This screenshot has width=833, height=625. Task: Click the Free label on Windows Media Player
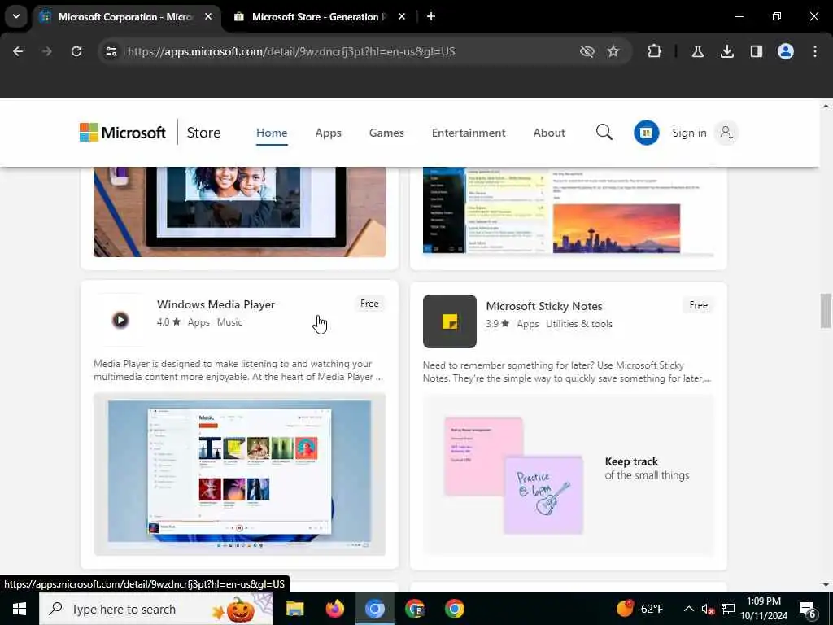tap(369, 304)
